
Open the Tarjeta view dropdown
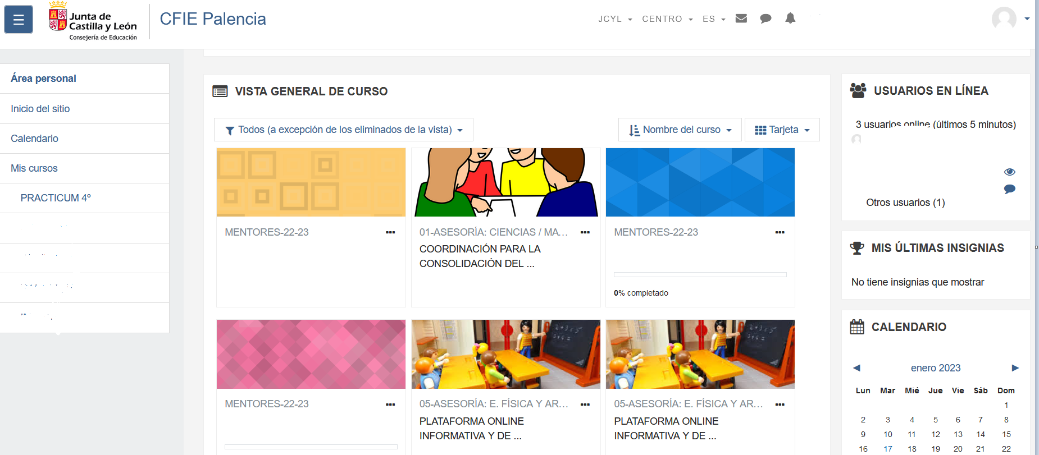782,130
